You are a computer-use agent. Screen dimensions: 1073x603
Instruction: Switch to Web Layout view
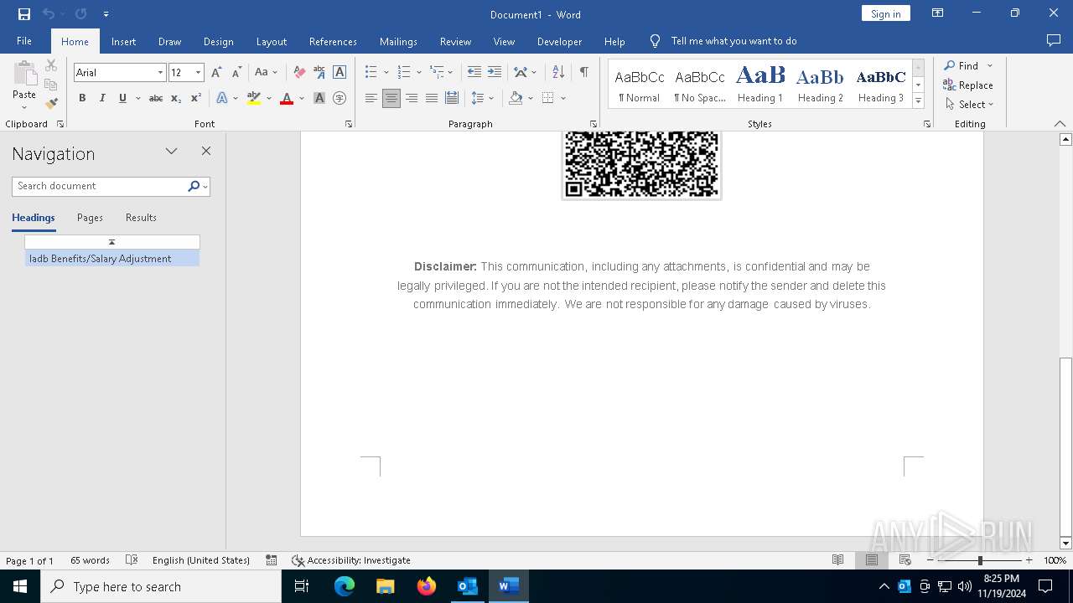pos(905,560)
